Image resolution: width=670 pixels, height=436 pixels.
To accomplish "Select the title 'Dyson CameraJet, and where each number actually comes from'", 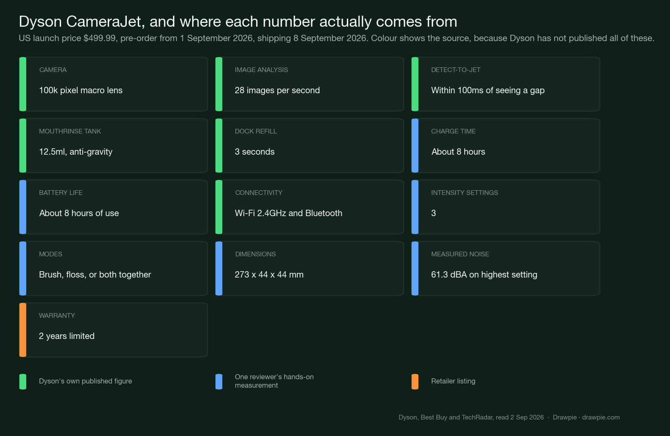I will point(238,22).
